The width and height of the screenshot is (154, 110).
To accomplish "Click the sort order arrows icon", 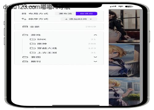I will click(24, 19).
